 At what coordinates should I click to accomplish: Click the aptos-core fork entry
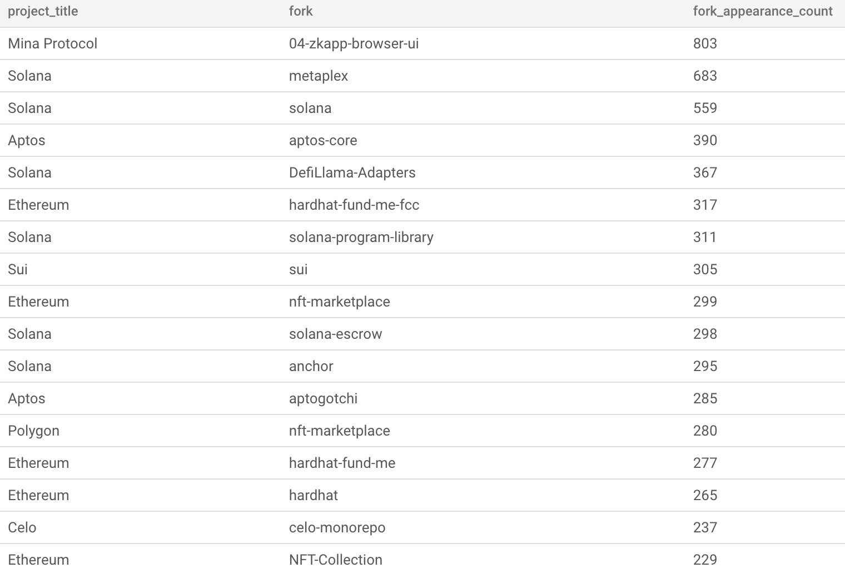[x=323, y=140]
